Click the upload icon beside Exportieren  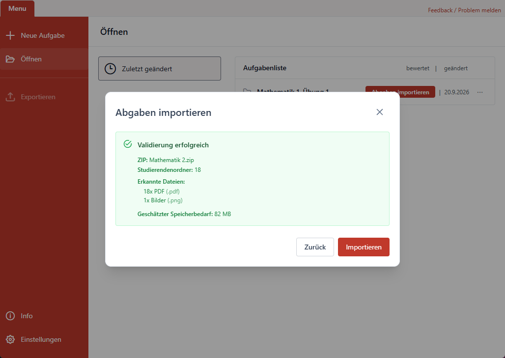[10, 97]
